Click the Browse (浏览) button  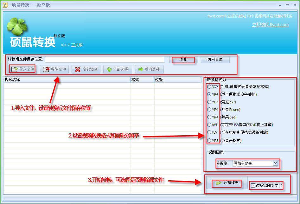click(183, 60)
